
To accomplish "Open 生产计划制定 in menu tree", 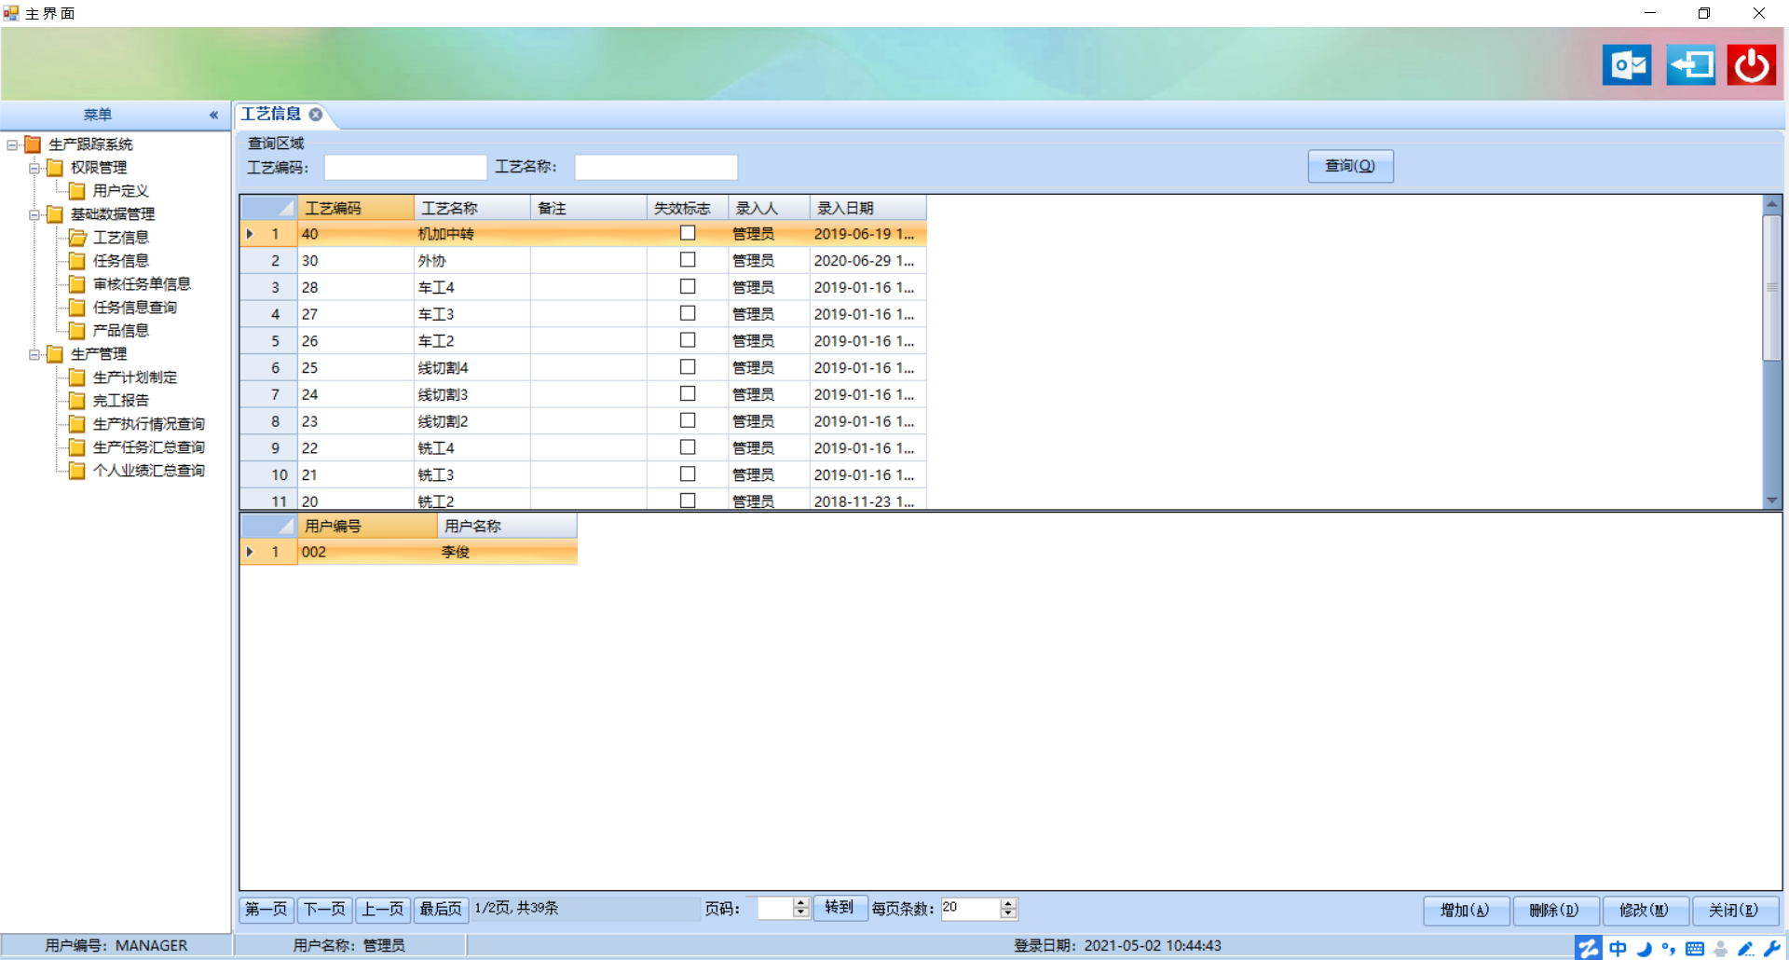I will click(134, 377).
